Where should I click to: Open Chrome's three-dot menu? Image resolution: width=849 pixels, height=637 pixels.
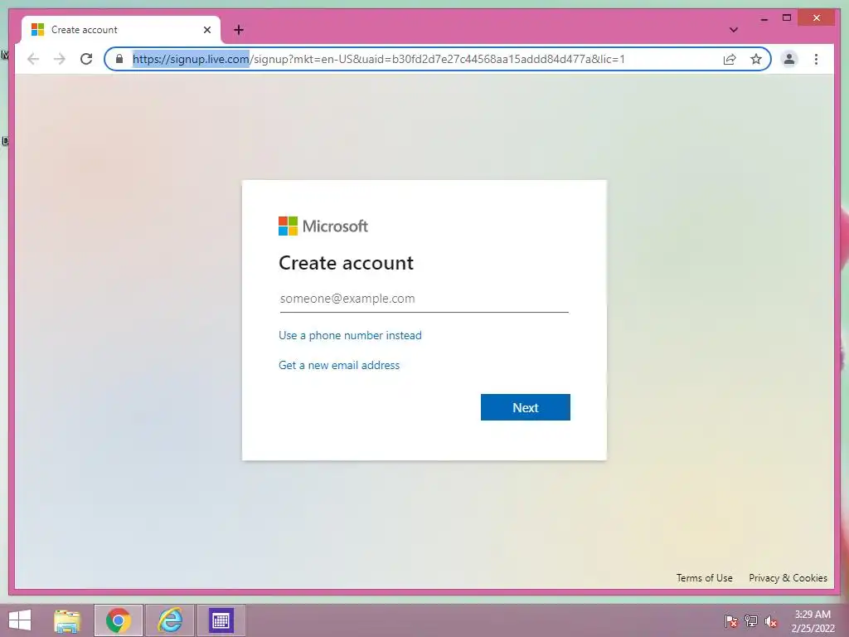pos(816,59)
